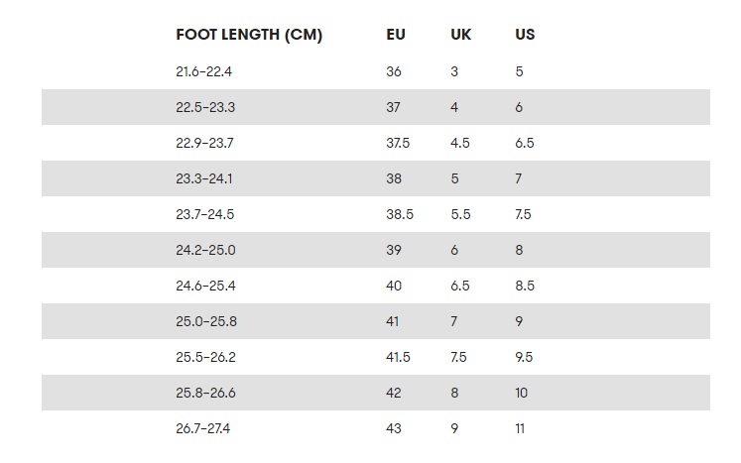This screenshot has width=741, height=463.
Task: Select foot length 21.6-22.4 cell
Action: click(203, 71)
